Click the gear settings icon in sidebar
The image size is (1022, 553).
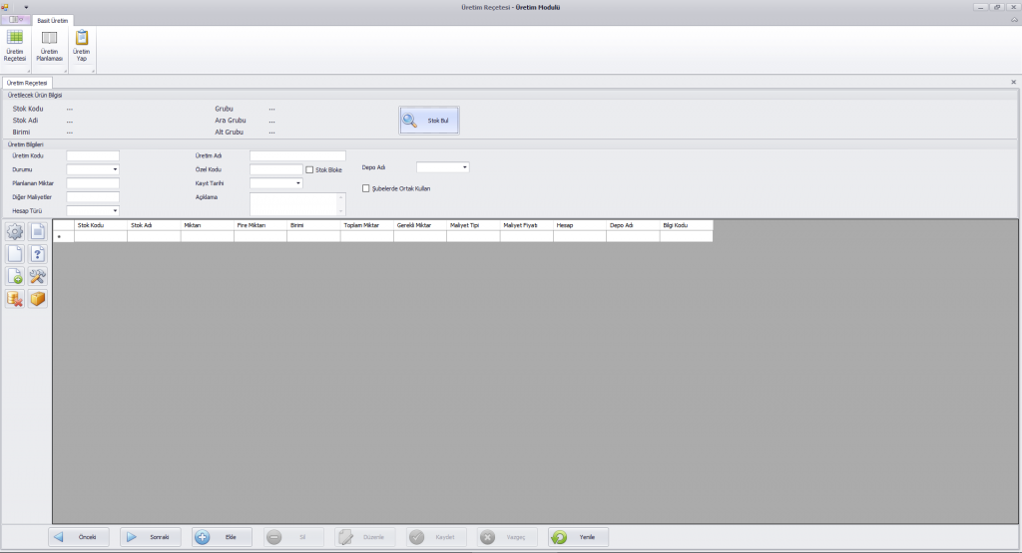click(x=15, y=231)
